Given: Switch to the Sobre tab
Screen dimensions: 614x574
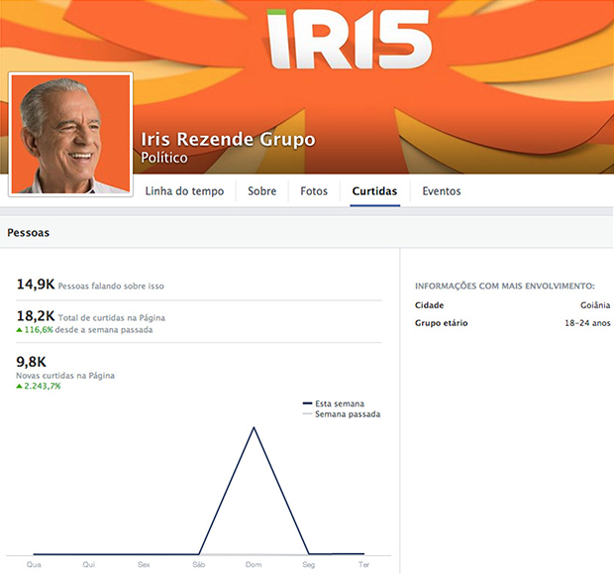Looking at the screenshot, I should (262, 191).
